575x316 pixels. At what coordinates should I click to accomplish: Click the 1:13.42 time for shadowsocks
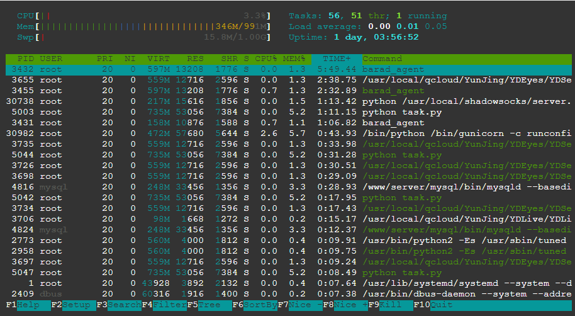coord(337,101)
